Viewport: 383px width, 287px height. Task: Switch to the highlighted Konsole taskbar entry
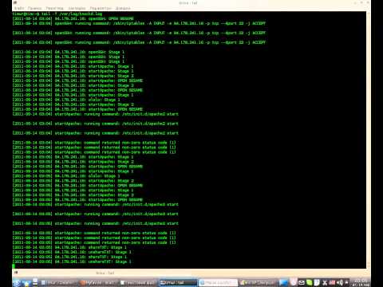[178, 283]
